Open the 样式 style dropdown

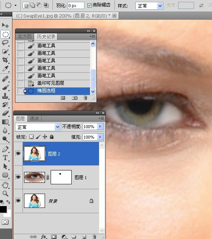point(149,6)
